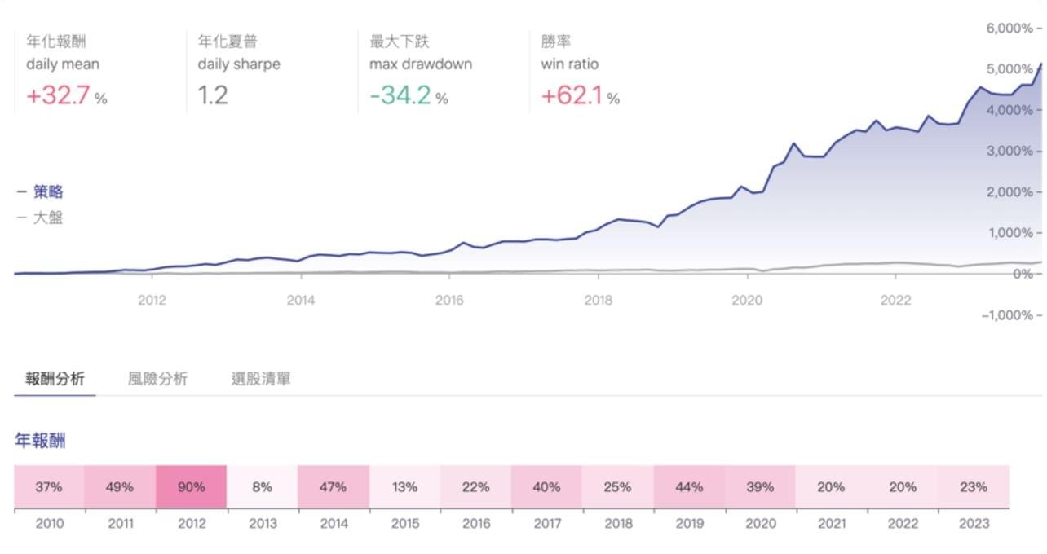The height and width of the screenshot is (554, 1047).
Task: Select the 23% return cell for 2023
Action: (x=974, y=486)
